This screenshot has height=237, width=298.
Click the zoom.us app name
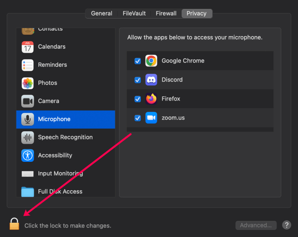point(173,118)
